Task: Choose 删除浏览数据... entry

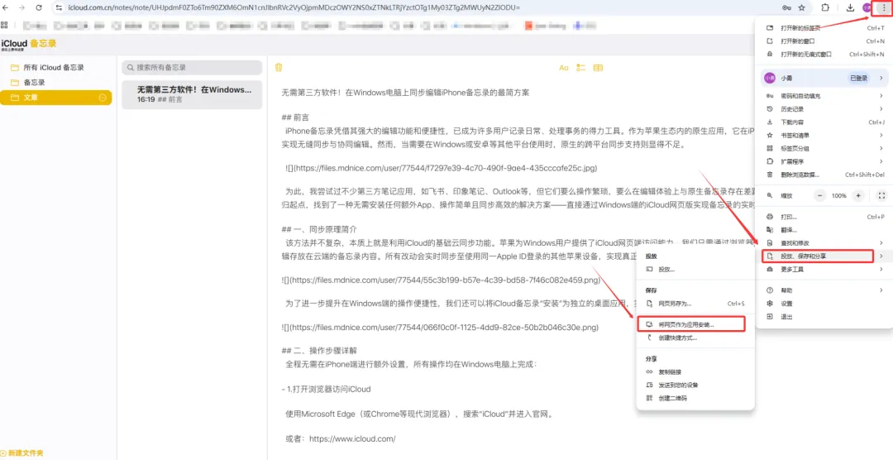Action: (x=824, y=175)
